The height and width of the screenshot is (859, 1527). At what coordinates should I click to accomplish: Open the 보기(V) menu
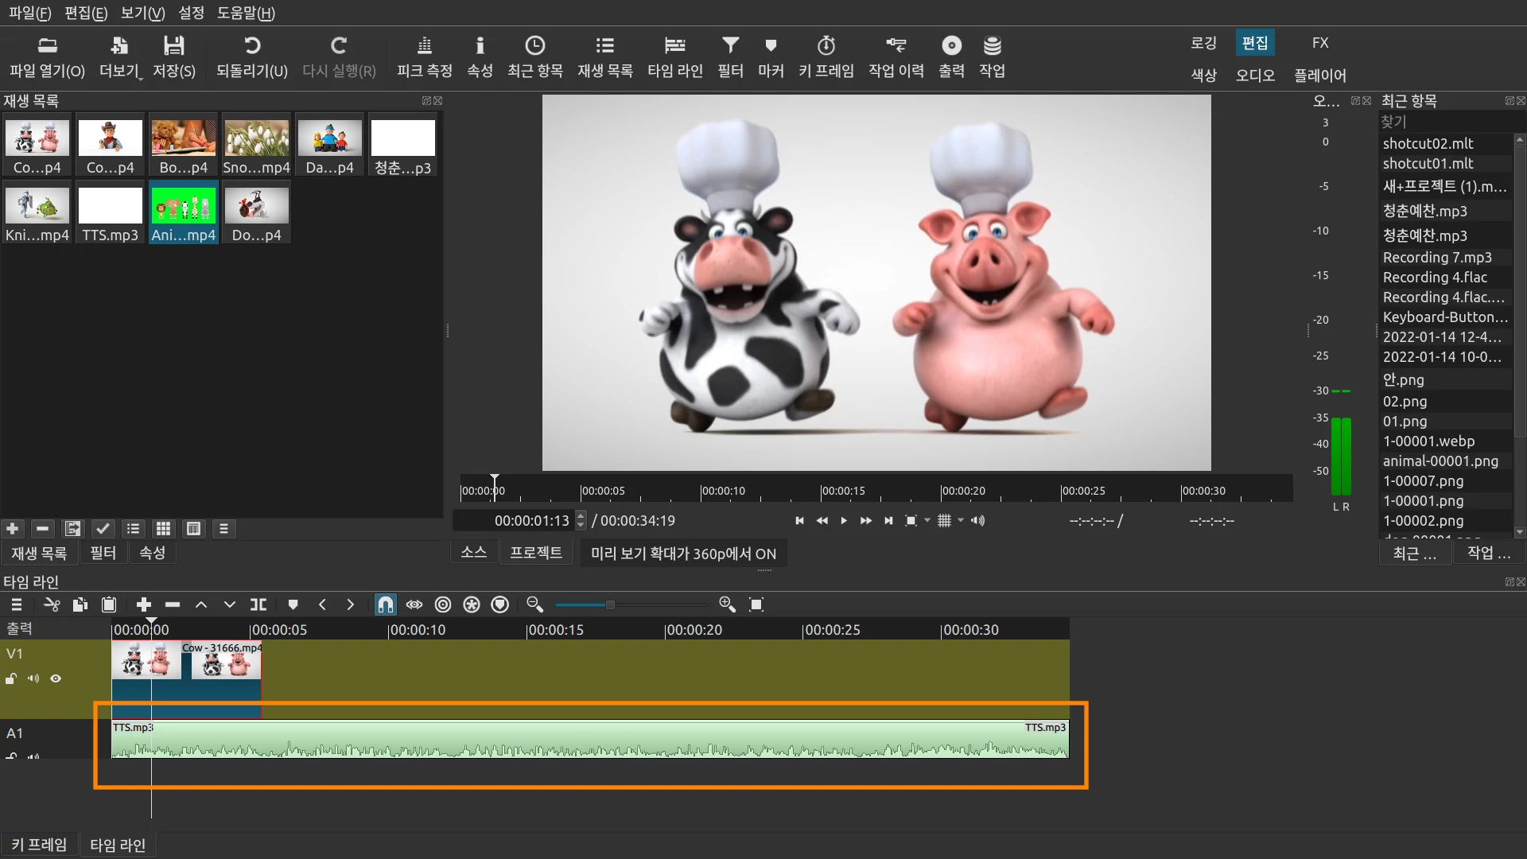tap(142, 13)
